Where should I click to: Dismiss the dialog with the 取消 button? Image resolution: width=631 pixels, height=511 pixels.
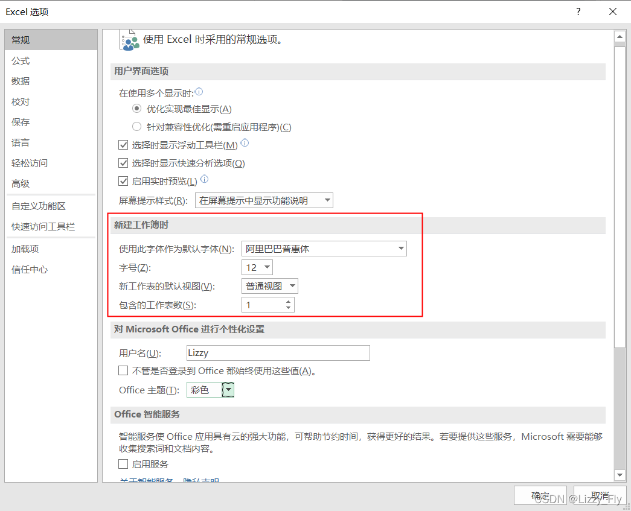599,495
